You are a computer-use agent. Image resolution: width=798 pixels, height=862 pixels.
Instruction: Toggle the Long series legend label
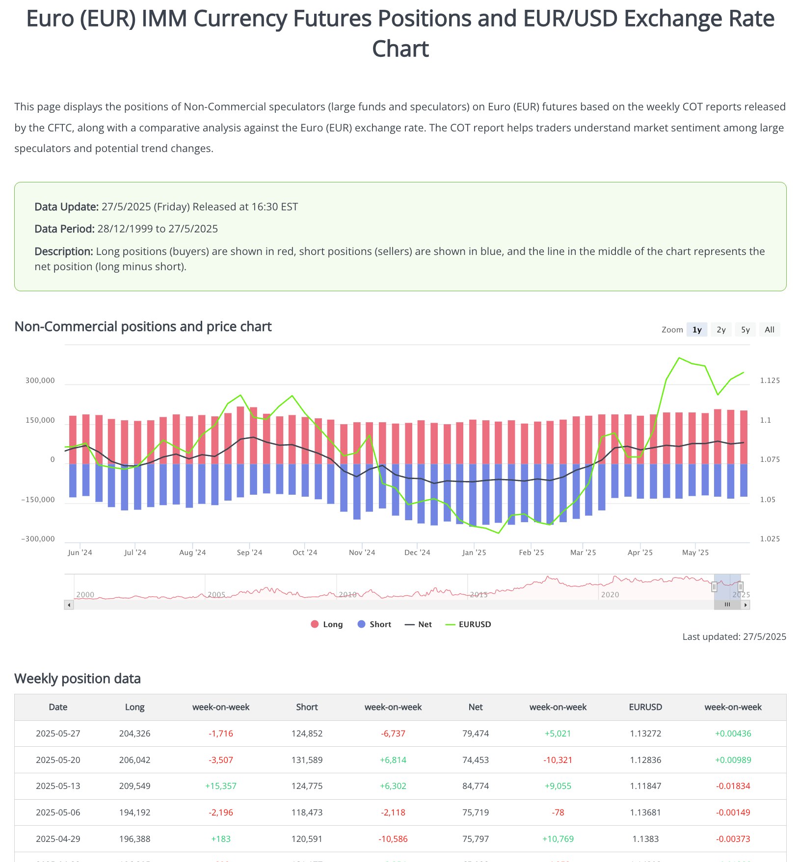333,624
